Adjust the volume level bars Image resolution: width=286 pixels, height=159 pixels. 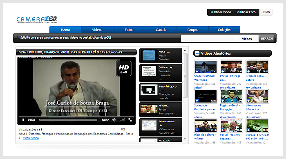click(x=122, y=120)
